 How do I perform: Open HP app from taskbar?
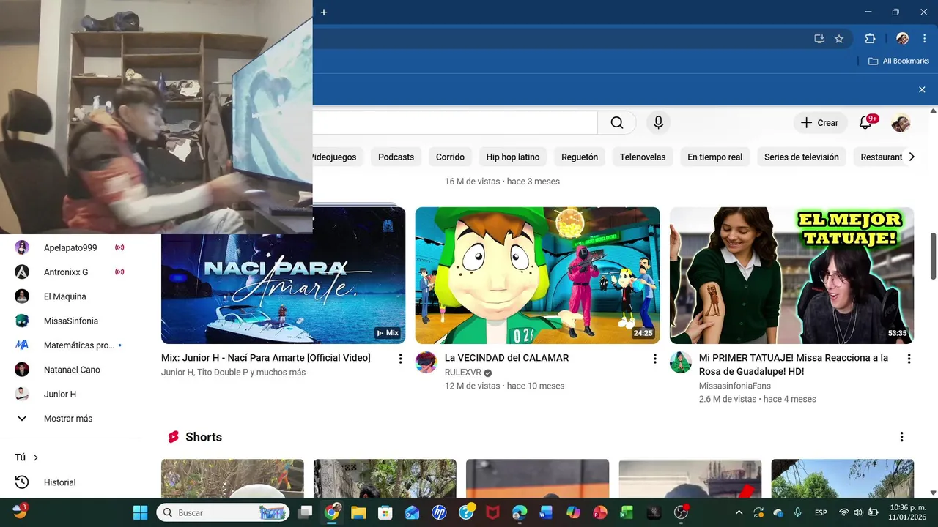(439, 512)
